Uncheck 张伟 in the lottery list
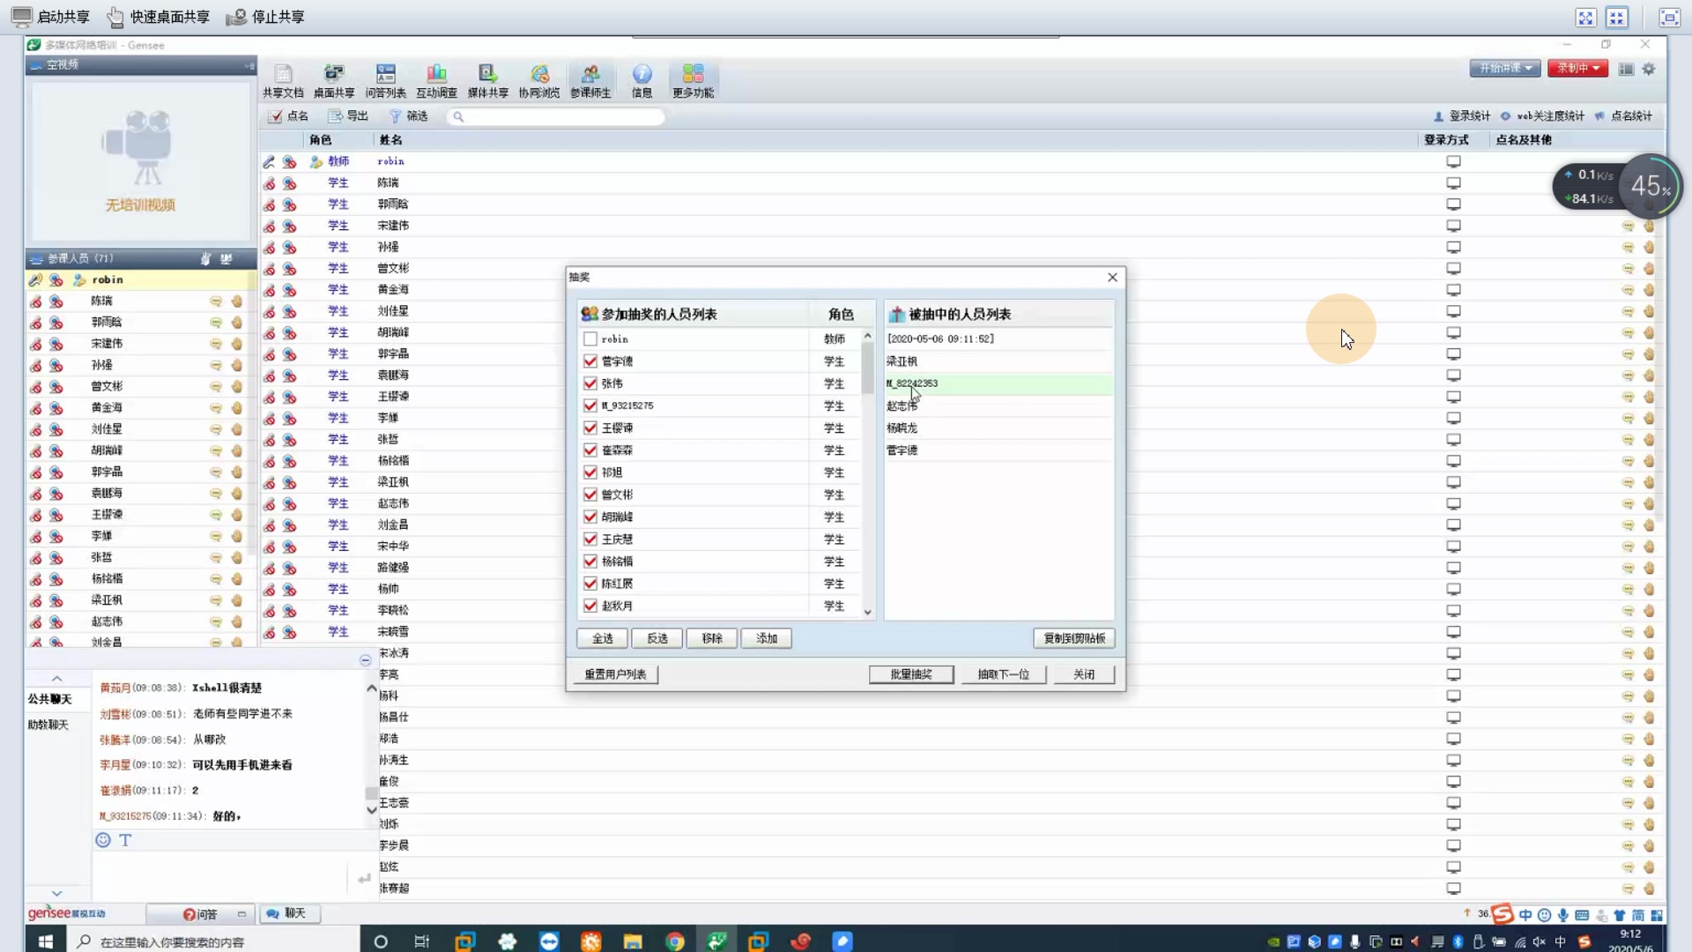The image size is (1692, 952). (590, 383)
